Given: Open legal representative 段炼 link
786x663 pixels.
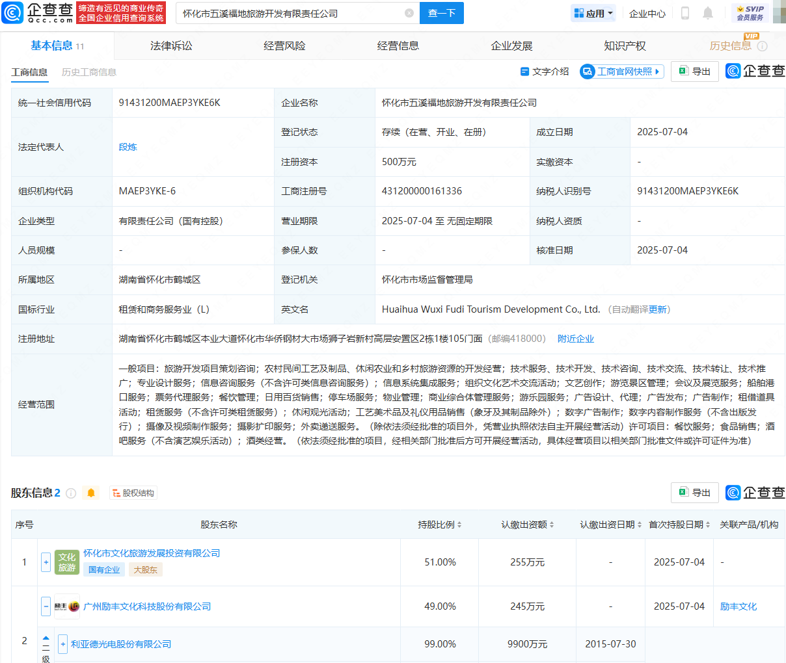Looking at the screenshot, I should (128, 147).
